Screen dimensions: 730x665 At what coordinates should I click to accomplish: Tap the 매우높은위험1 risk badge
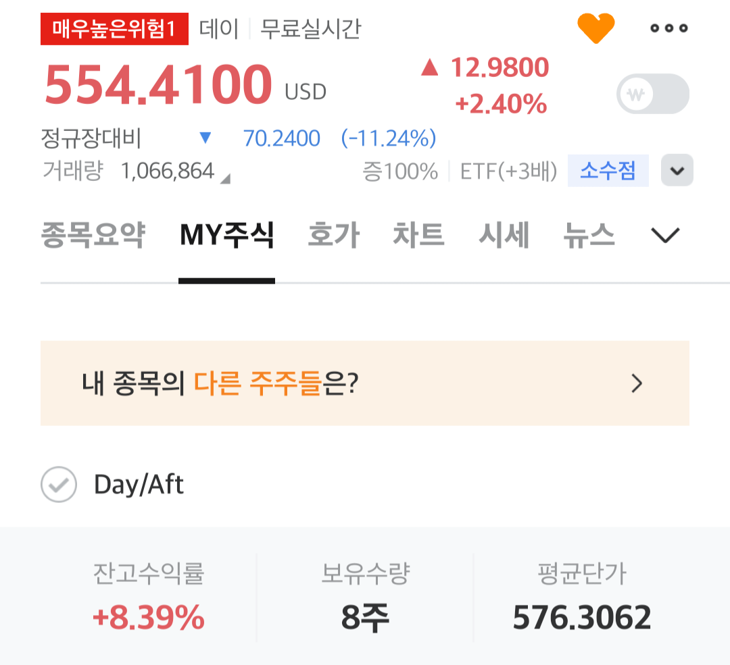click(x=114, y=29)
